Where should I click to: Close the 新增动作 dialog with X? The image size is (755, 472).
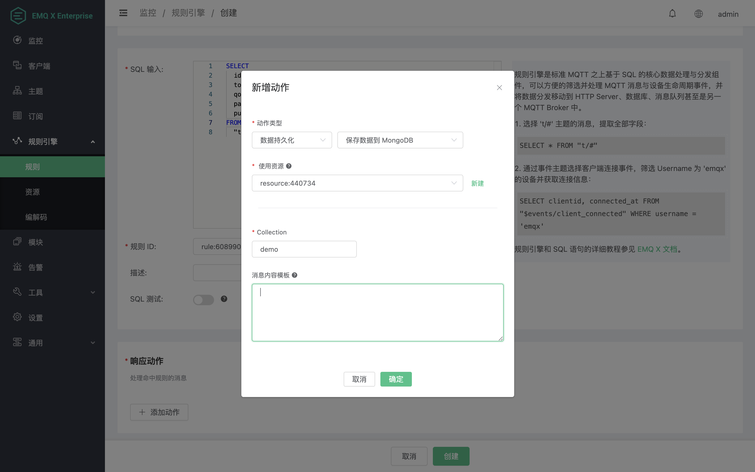(499, 88)
